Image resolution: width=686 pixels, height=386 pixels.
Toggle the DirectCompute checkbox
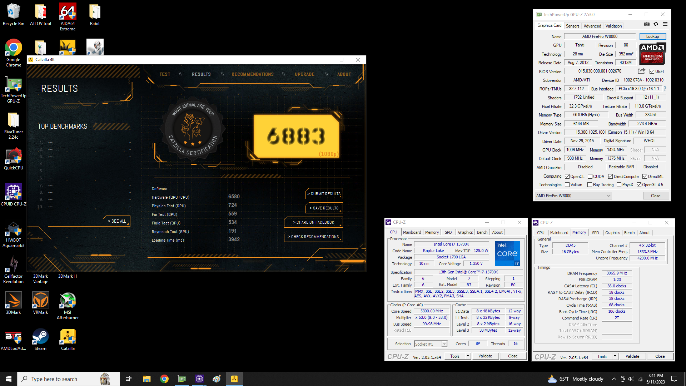(611, 177)
